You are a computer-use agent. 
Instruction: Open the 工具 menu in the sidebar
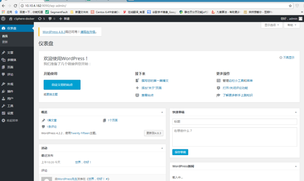click(10, 106)
